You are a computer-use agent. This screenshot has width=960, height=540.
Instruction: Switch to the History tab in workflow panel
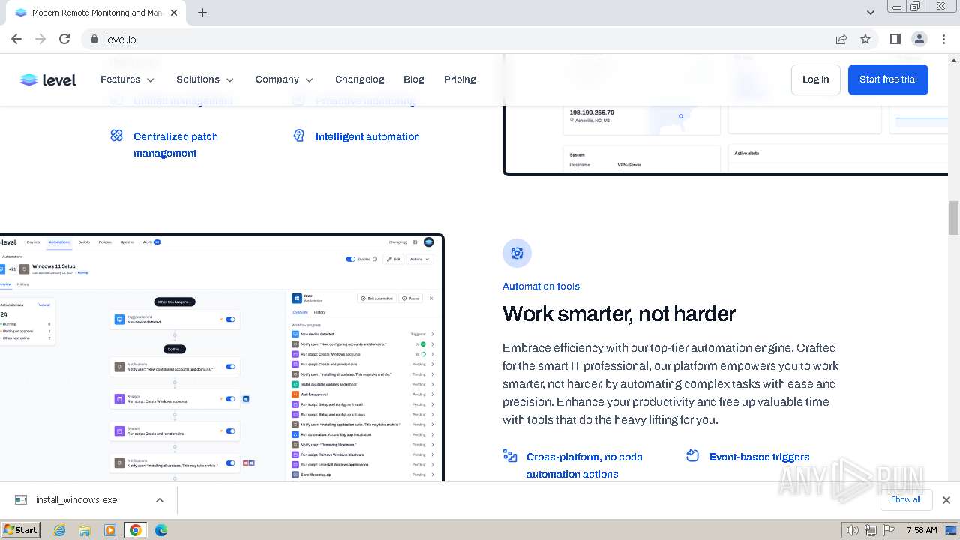(319, 312)
